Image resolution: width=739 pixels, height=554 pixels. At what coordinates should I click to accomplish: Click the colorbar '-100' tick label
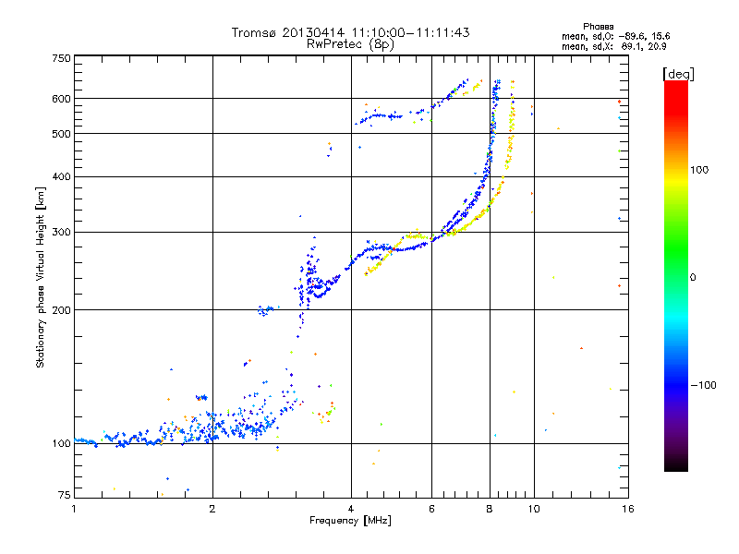(x=704, y=385)
